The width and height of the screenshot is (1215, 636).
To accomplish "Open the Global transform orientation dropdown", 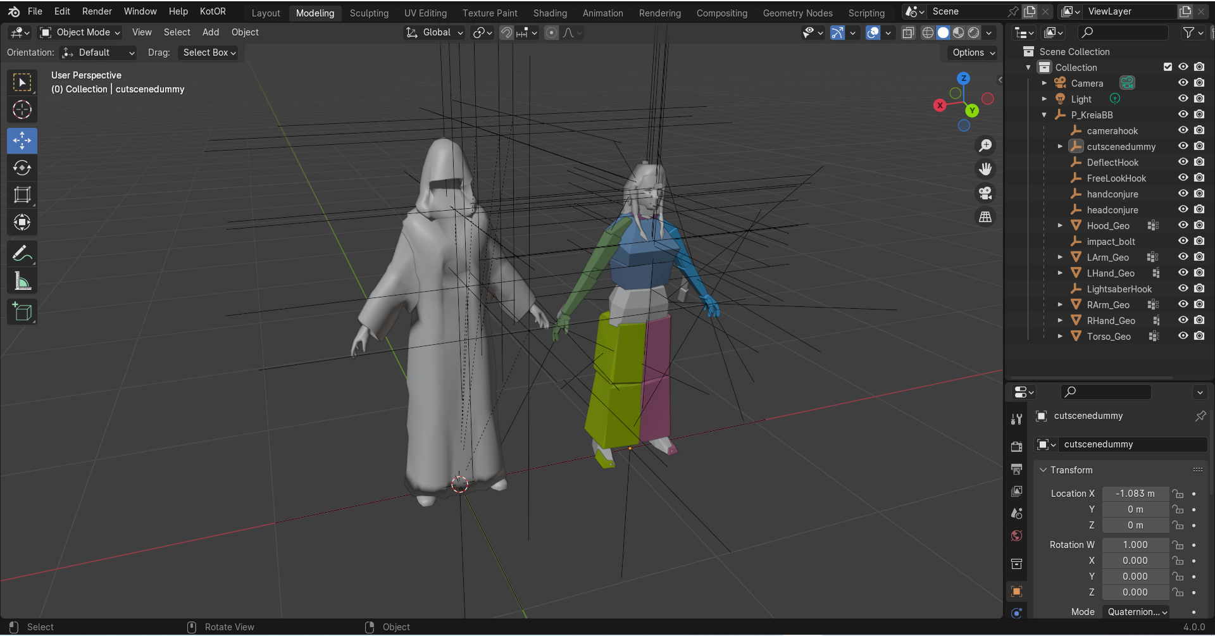I will [434, 32].
